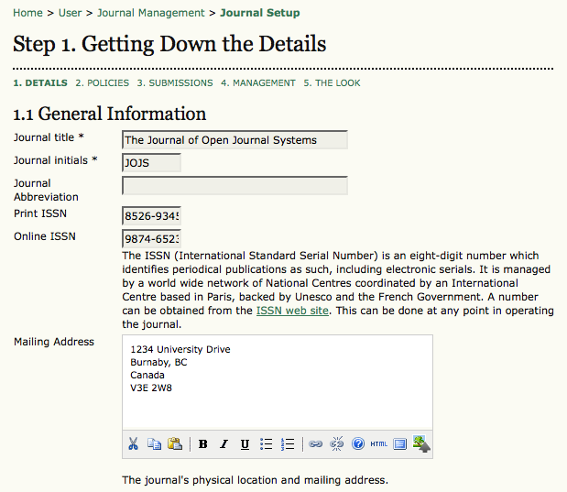Viewport: 567px width, 492px height.
Task: Click the Journal Abbreviation input field
Action: coord(234,186)
